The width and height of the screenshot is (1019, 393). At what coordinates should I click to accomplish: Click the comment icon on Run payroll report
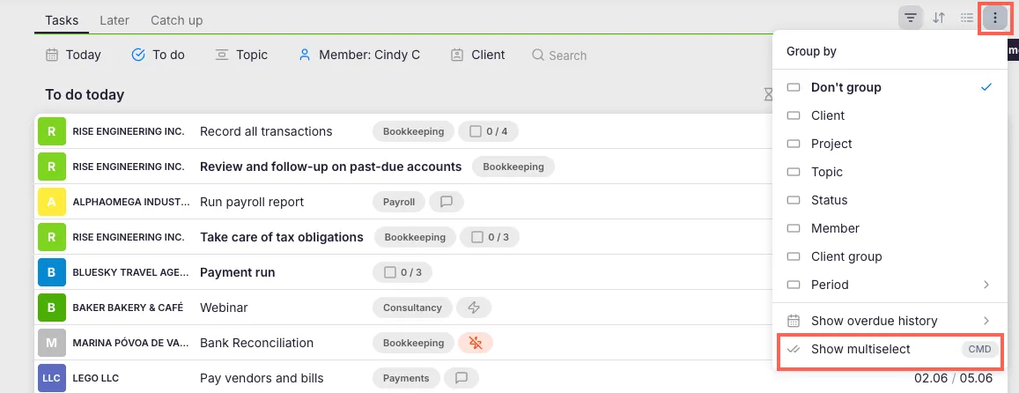pos(446,202)
